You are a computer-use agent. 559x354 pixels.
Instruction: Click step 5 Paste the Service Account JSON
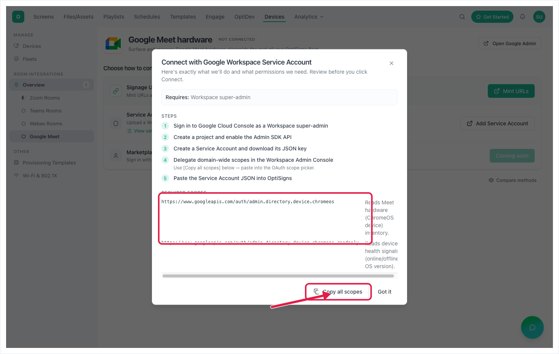coord(233,178)
